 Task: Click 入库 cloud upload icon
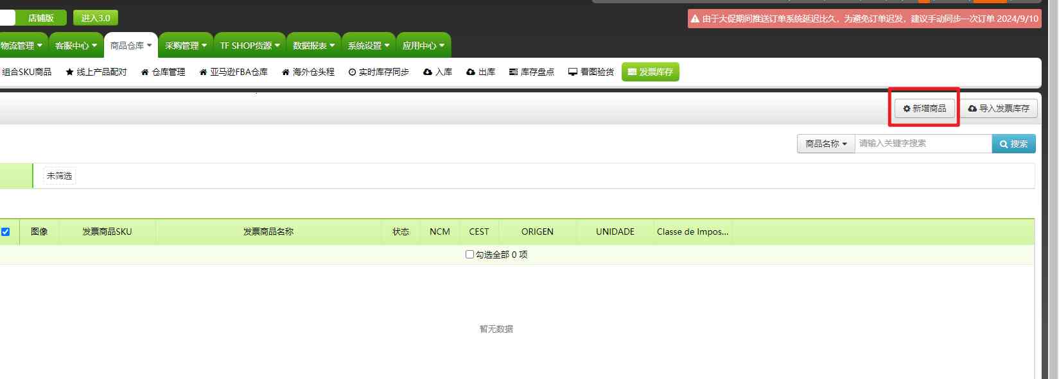(x=437, y=72)
